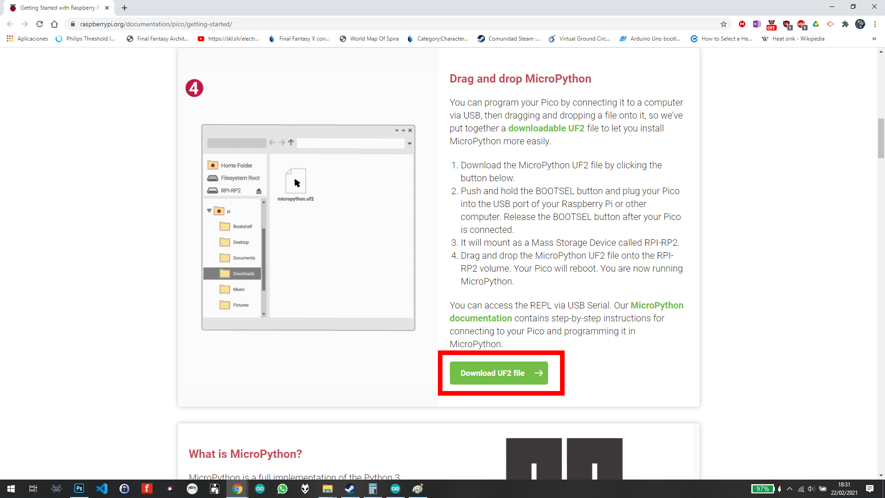This screenshot has width=885, height=498.
Task: Open the downloadable UF2 link
Action: [x=546, y=128]
